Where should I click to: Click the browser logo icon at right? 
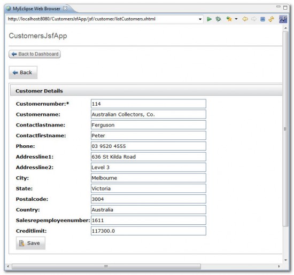pos(283,19)
